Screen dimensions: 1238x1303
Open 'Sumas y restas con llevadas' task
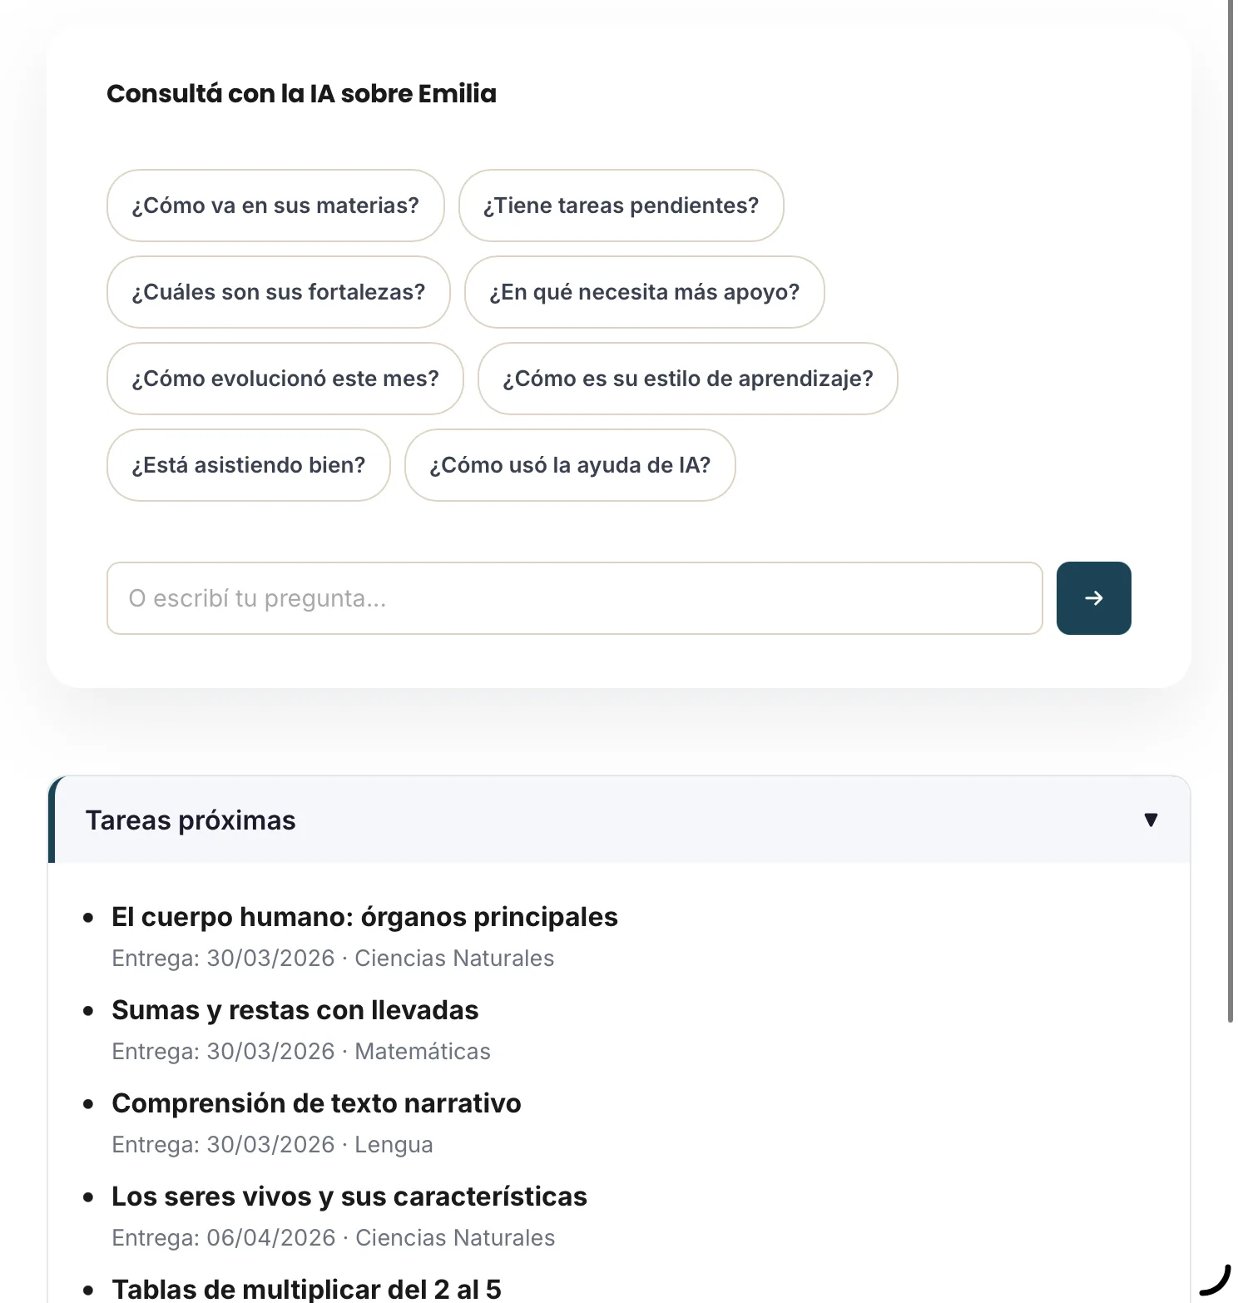pos(295,1010)
